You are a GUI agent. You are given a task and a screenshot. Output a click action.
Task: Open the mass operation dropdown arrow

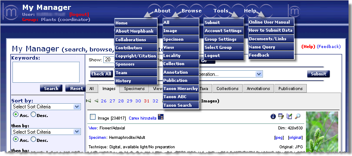tap(259, 74)
